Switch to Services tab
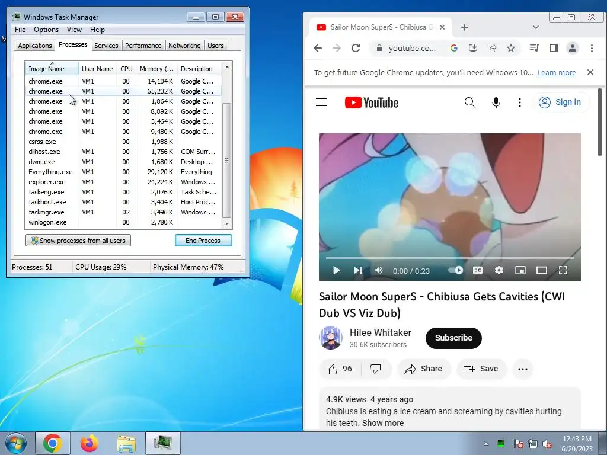This screenshot has width=607, height=455. 106,45
